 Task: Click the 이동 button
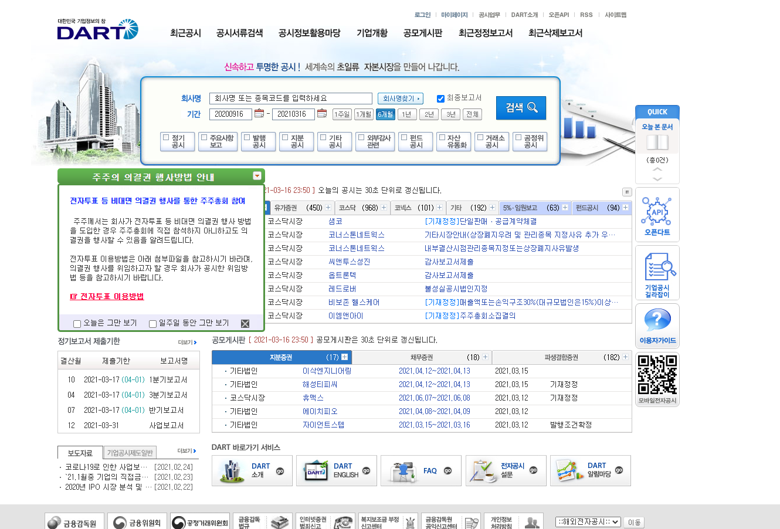[634, 522]
